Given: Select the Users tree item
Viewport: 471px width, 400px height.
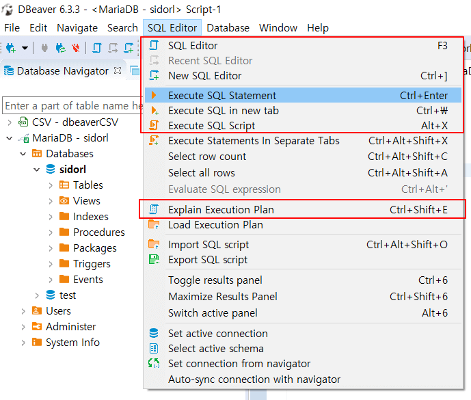Looking at the screenshot, I should (x=58, y=310).
